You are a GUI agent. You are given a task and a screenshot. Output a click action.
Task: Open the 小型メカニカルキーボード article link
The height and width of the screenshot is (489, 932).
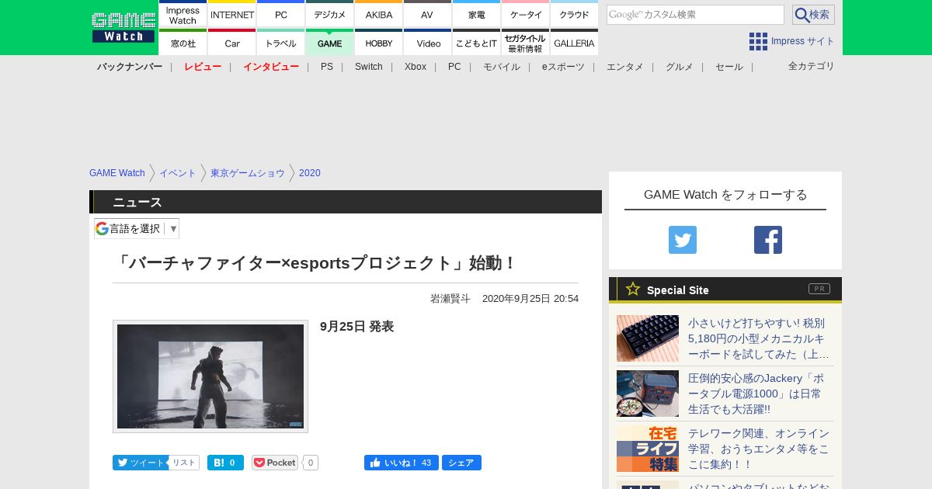pyautogui.click(x=760, y=338)
